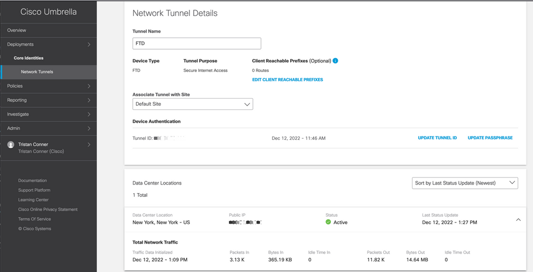Click Update Passphrase
533x272 pixels.
click(490, 138)
